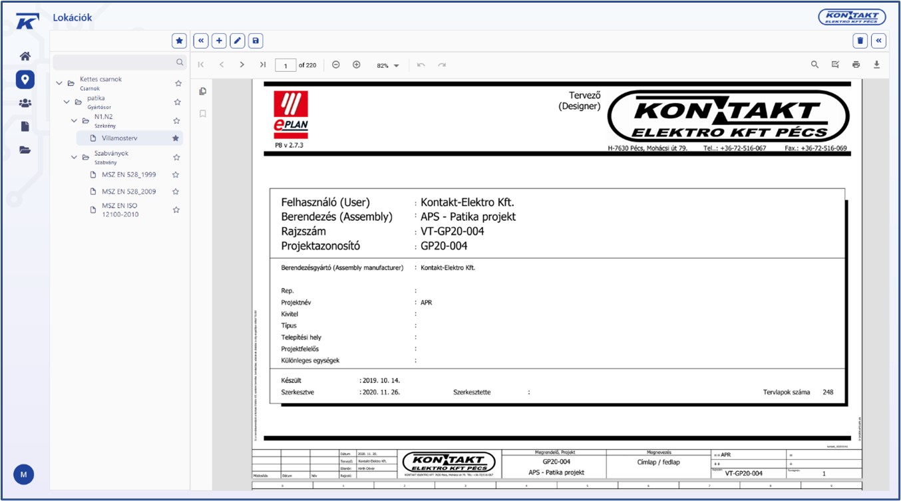Redo the viewer action
901x501 pixels.
point(442,65)
